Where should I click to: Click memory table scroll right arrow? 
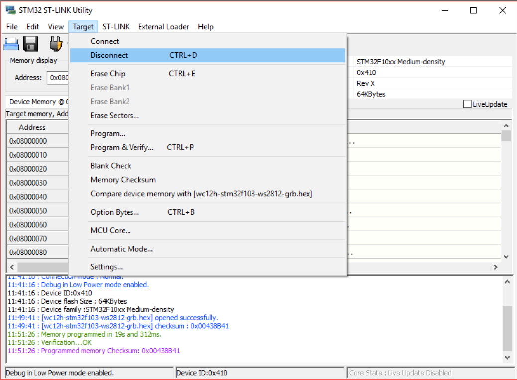click(x=495, y=267)
